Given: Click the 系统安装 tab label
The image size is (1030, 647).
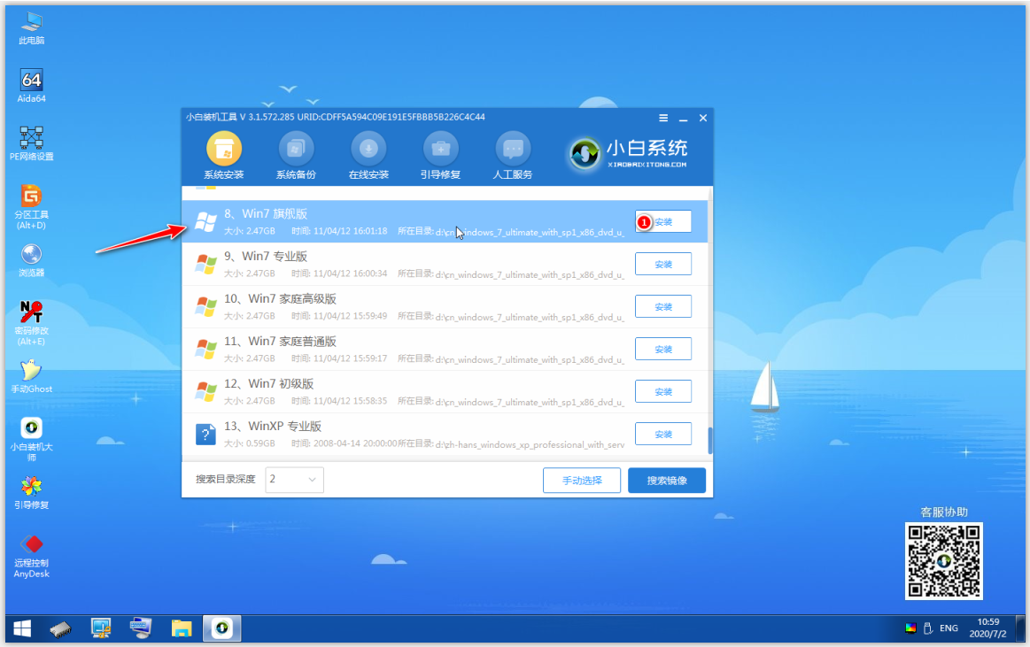Looking at the screenshot, I should click(x=224, y=174).
